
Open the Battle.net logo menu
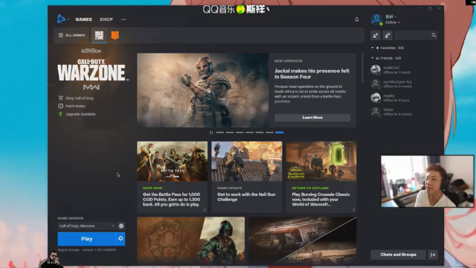click(x=61, y=19)
